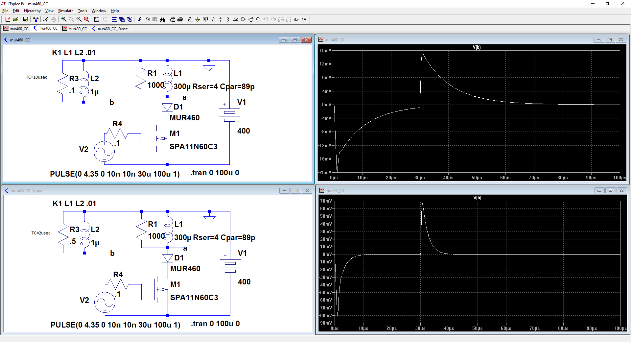Click V(b) trace label in upper plot
Image resolution: width=631 pixels, height=342 pixels.
(x=477, y=47)
